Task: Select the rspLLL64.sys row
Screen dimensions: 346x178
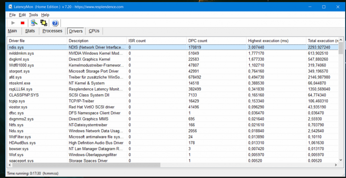Action: (173, 89)
